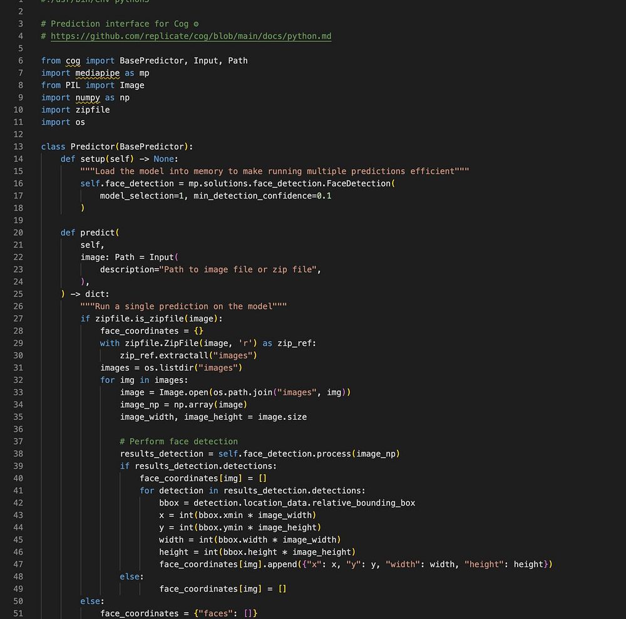
Task: Click 'image_np = np.array(image)' line
Action: pyautogui.click(x=183, y=405)
